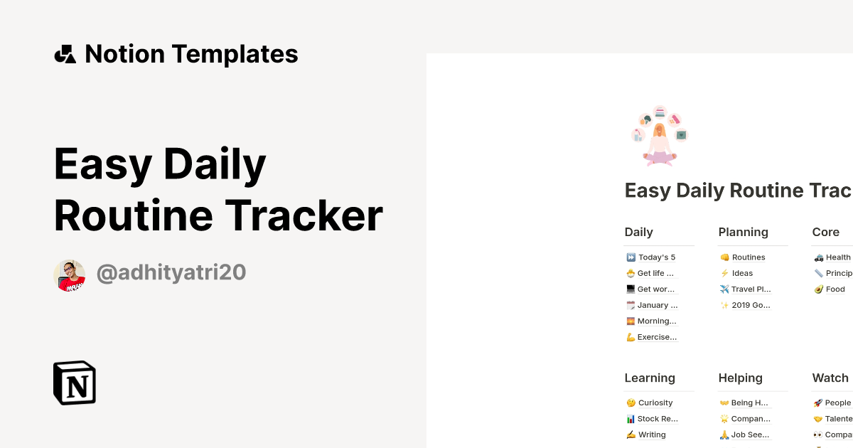
Task: Click the Notion Templates site header
Action: 177,53
